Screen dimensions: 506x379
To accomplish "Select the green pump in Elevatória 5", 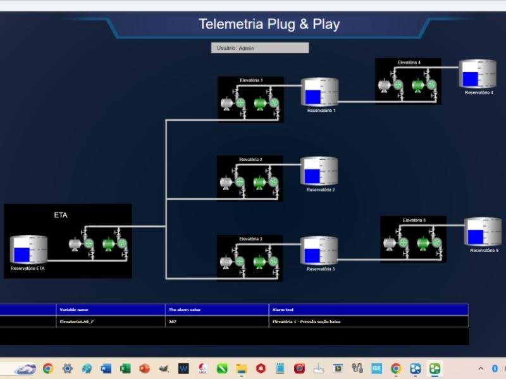I will (421, 243).
